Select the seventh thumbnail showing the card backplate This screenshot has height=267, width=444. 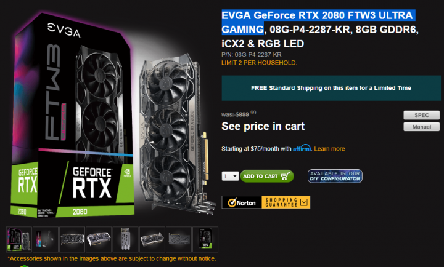click(x=179, y=239)
